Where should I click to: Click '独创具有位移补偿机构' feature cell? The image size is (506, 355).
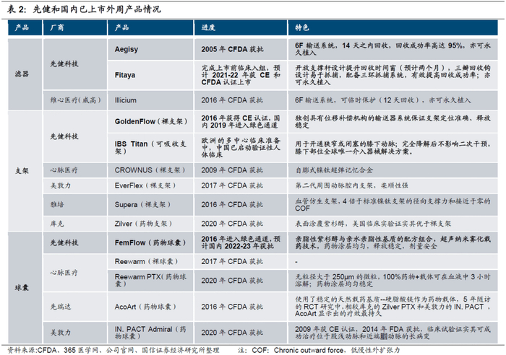[393, 122]
